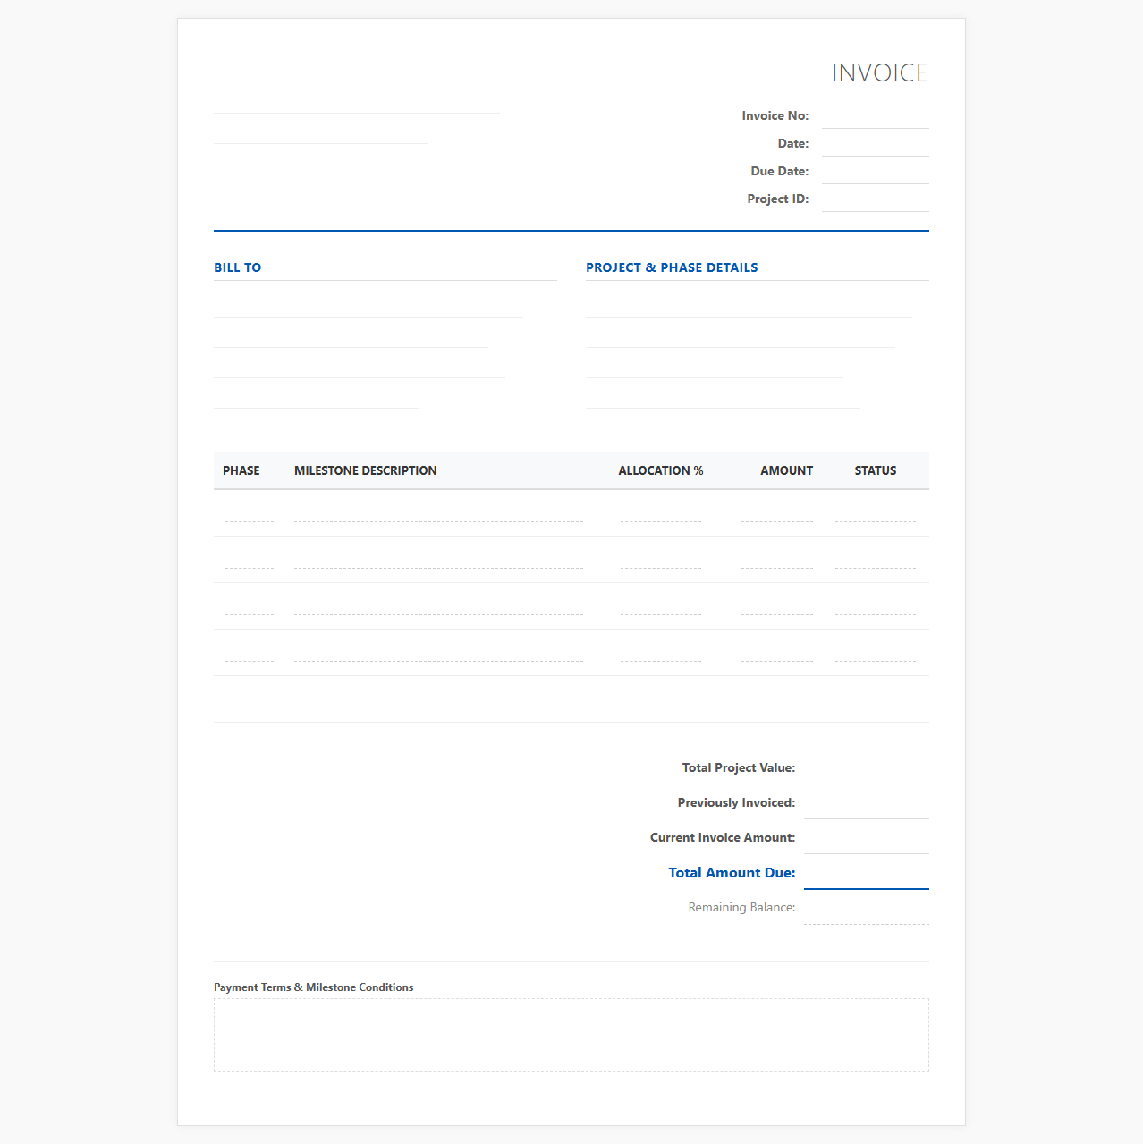Click the Invoice No: label
Screen dimensions: 1143x1144
pyautogui.click(x=775, y=115)
